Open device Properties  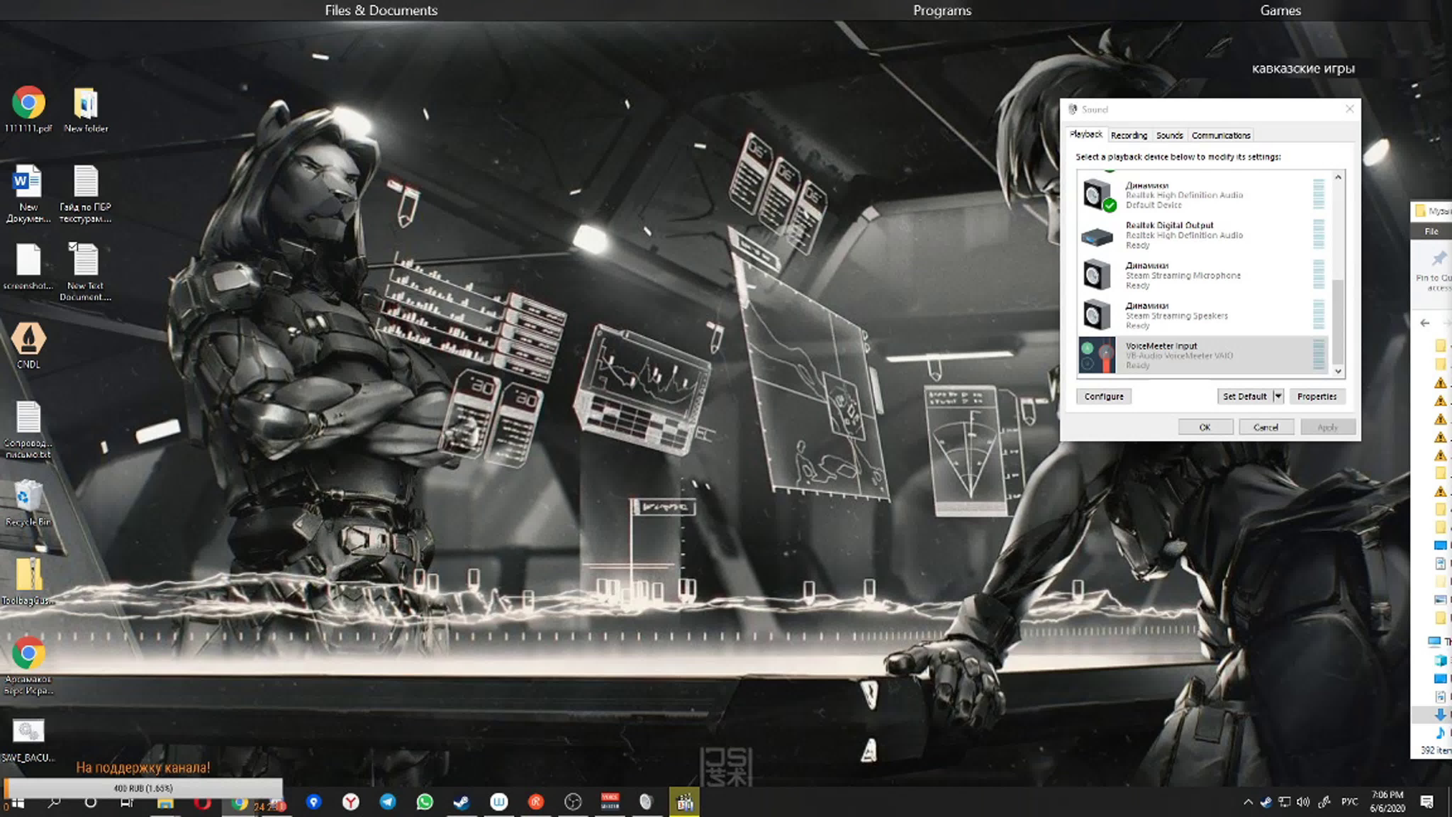[x=1317, y=396]
